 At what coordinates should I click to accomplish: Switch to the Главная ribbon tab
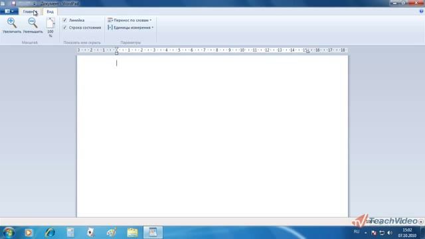[x=30, y=12]
